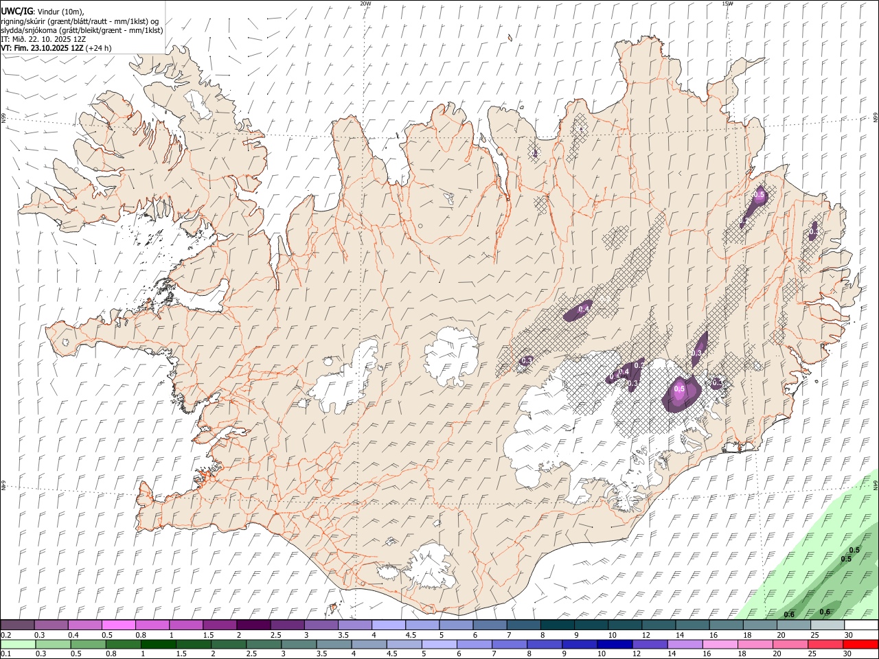Click the leftmost 0.6 rain value at bottom right
The height and width of the screenshot is (659, 879).
(789, 614)
